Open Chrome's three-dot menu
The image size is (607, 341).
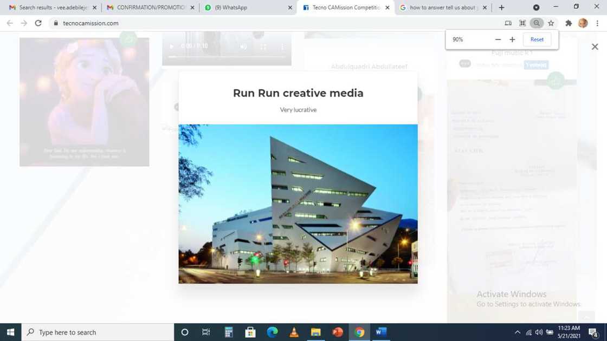597,23
